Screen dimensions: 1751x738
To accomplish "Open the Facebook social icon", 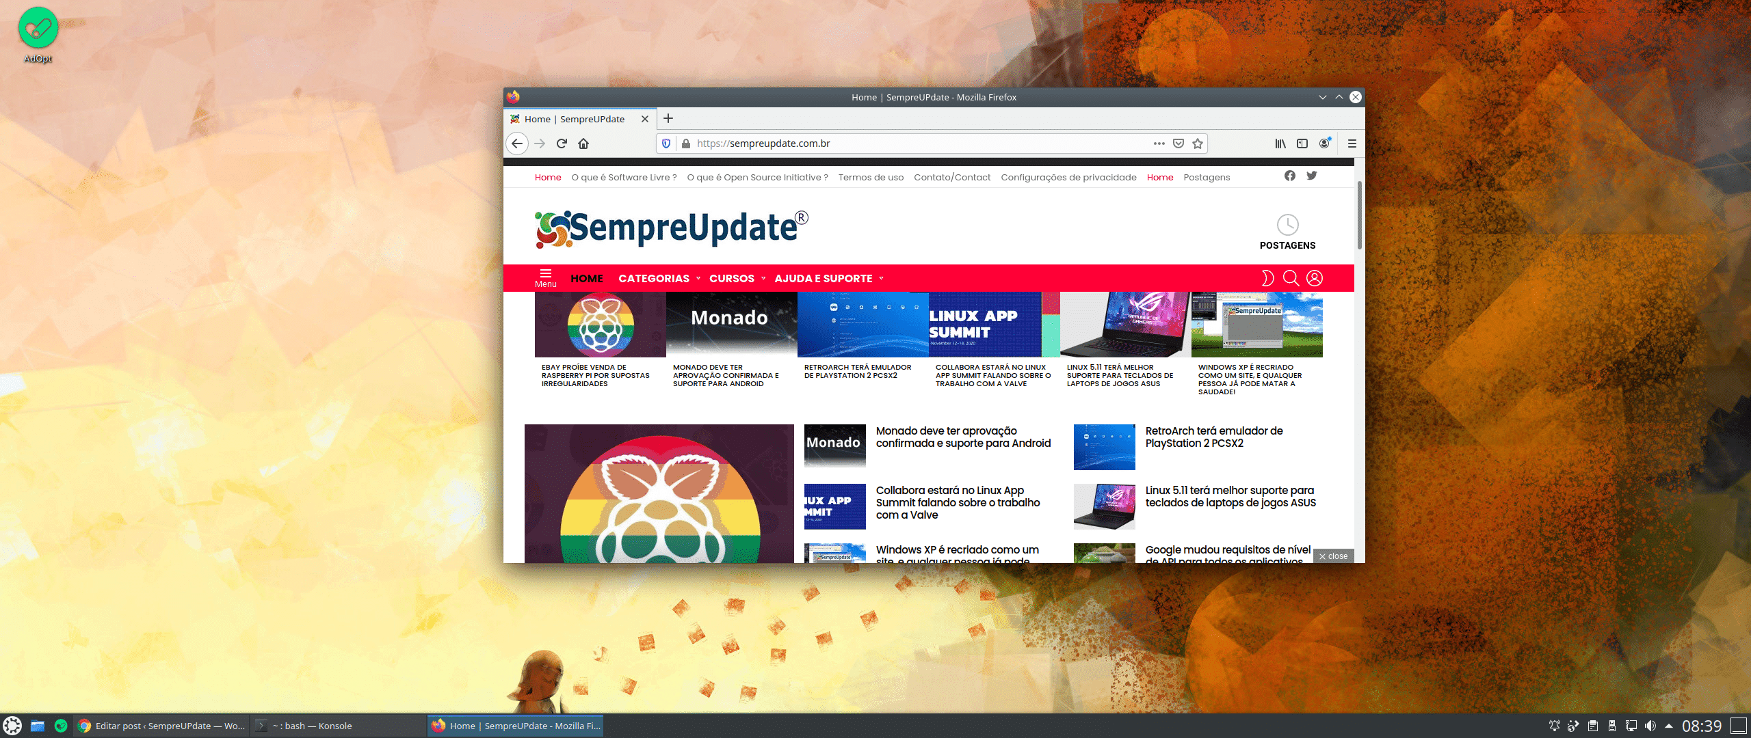I will [1290, 176].
